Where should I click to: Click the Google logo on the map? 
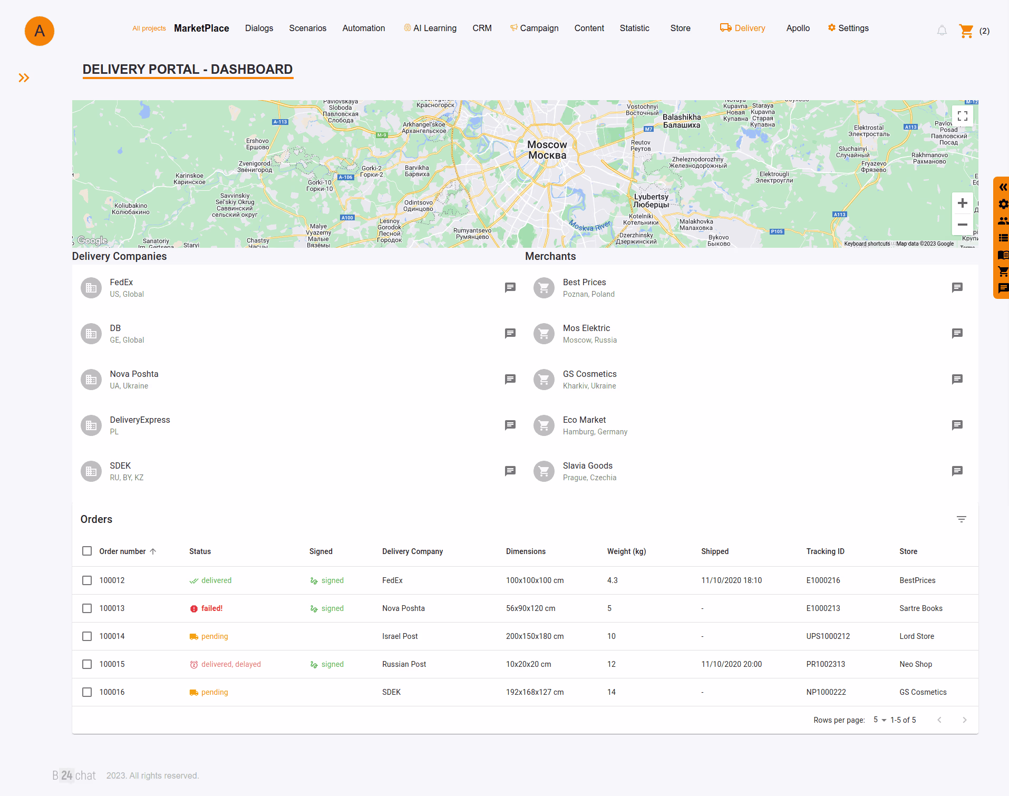pos(92,240)
